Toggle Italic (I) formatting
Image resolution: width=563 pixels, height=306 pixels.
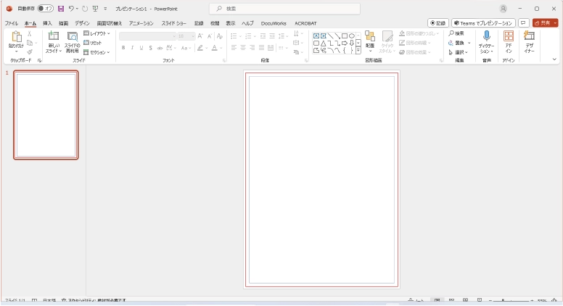132,48
